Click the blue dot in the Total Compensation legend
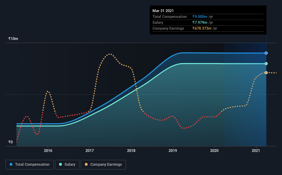The width and height of the screenshot is (282, 175). [11, 164]
